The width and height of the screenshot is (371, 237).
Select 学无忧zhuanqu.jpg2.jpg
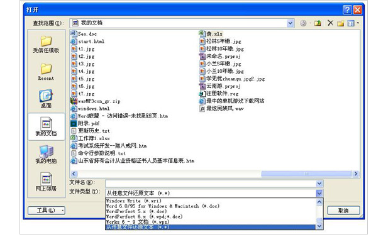click(232, 79)
